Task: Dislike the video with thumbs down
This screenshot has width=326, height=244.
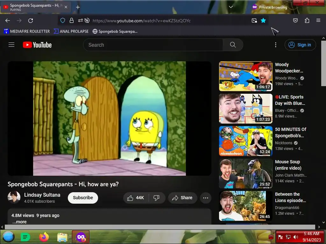Action: point(157,198)
